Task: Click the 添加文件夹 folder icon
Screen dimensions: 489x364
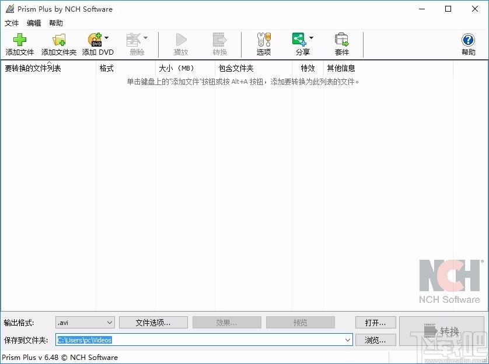Action: pos(59,40)
